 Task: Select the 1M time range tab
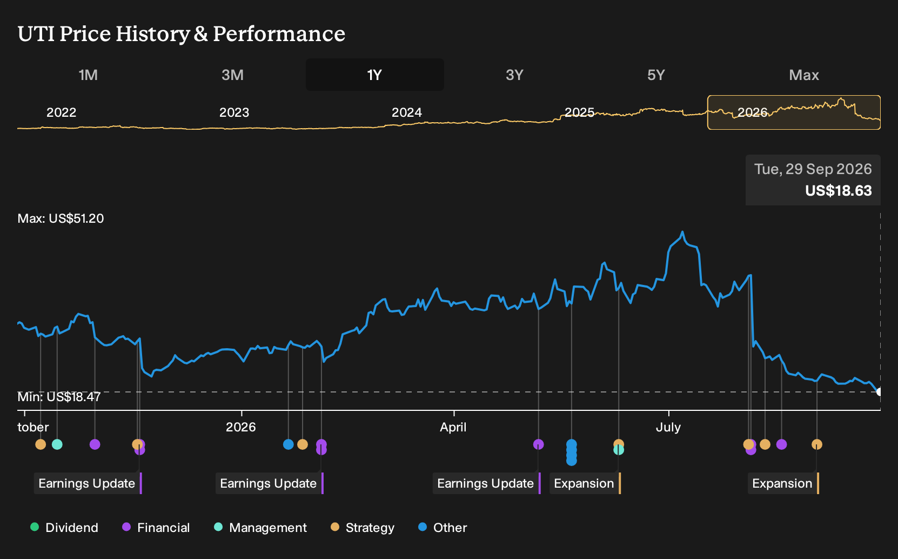tap(88, 75)
